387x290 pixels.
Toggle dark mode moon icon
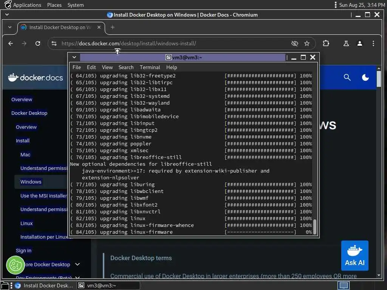pyautogui.click(x=365, y=77)
